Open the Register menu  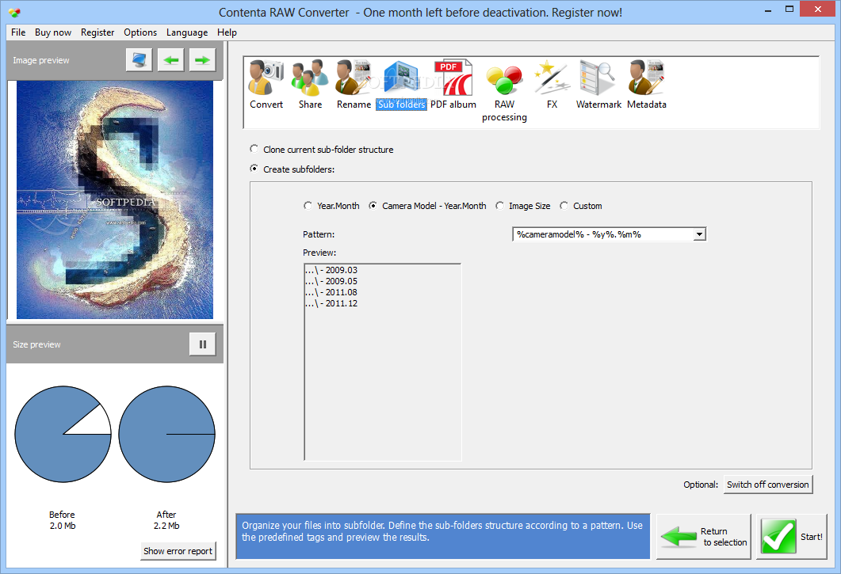pyautogui.click(x=97, y=32)
